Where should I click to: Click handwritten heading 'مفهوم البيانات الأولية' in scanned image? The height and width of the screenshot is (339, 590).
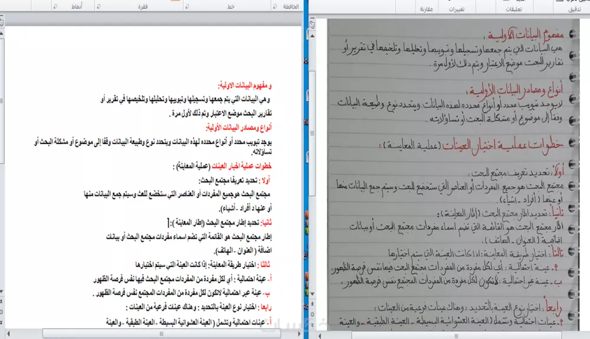point(525,35)
